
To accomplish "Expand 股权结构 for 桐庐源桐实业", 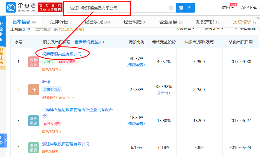I will pos(52,70).
